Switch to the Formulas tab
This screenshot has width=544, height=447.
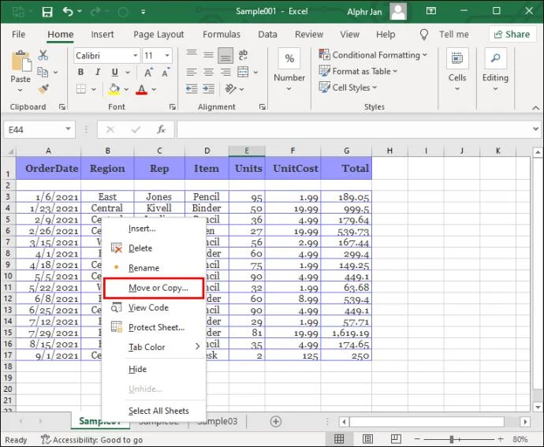click(222, 35)
